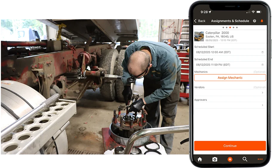This screenshot has height=168, width=272.
Task: Open search magnifier icon
Action: point(245,159)
